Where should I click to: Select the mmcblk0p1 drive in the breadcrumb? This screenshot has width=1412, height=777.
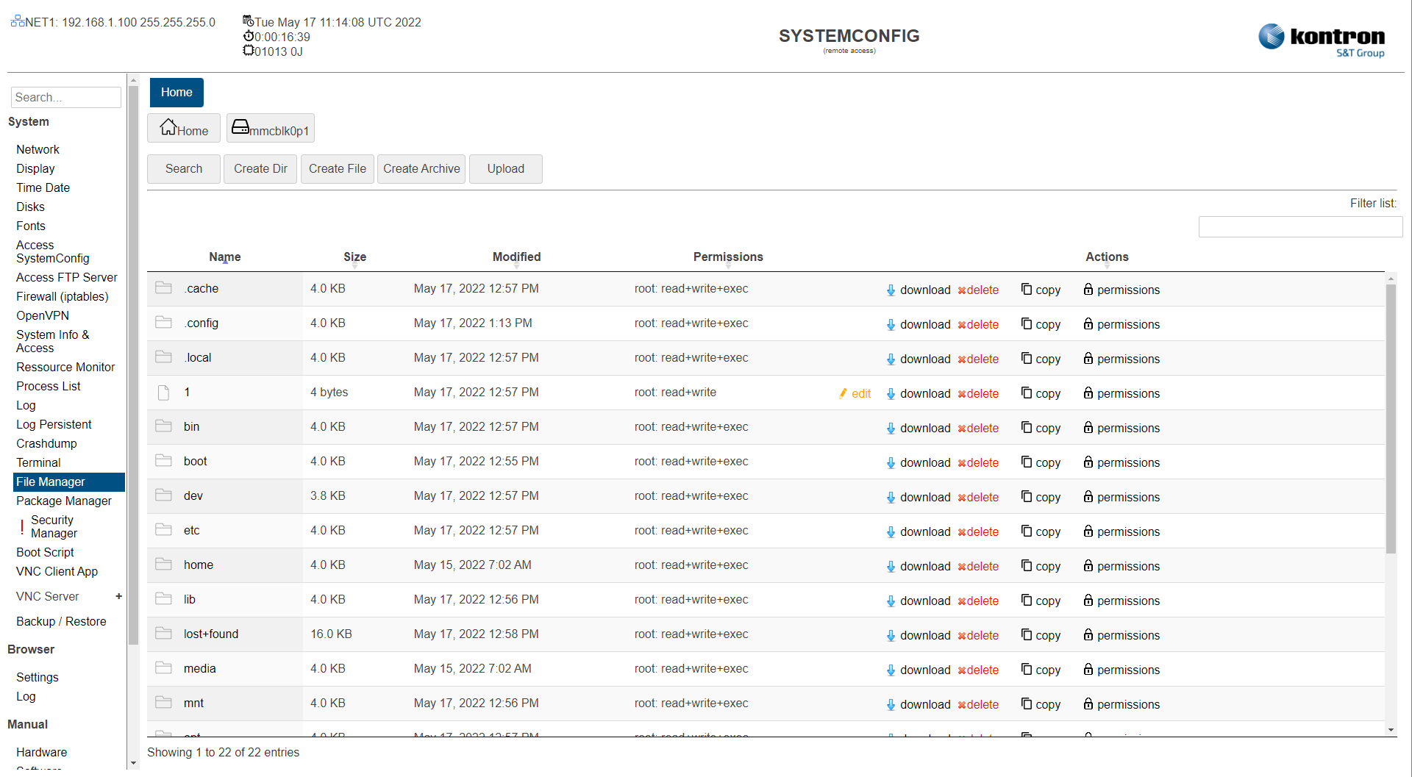point(270,129)
